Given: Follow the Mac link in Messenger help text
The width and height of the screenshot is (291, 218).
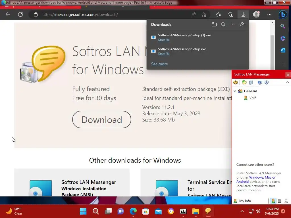Looking at the screenshot, I should pos(268,177).
